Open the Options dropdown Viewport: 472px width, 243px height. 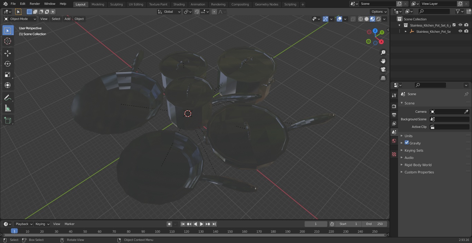pyautogui.click(x=379, y=12)
